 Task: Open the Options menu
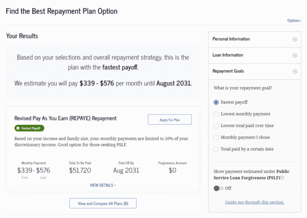[294, 21]
